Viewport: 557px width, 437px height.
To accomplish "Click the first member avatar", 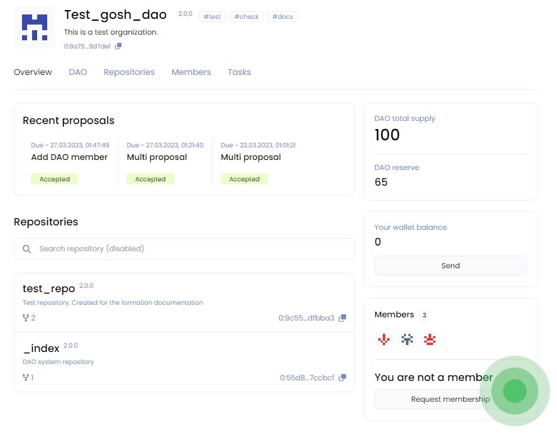I will pos(383,340).
